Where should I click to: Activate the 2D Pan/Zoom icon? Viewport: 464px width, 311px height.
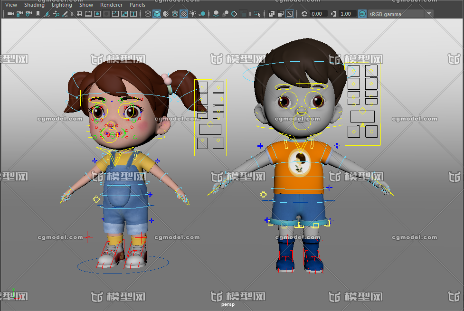pos(56,14)
